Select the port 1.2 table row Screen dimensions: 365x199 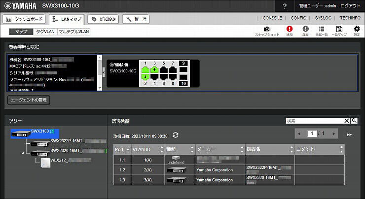pos(229,170)
